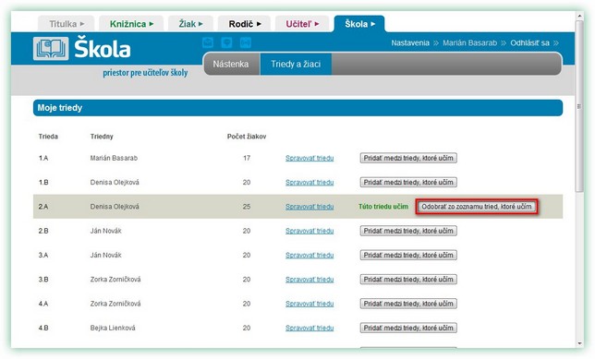Select the Triedy a žiaci menu item

[296, 64]
